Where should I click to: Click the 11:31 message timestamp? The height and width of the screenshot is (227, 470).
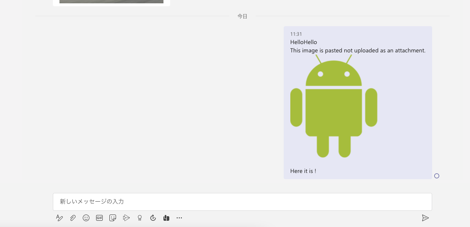296,34
